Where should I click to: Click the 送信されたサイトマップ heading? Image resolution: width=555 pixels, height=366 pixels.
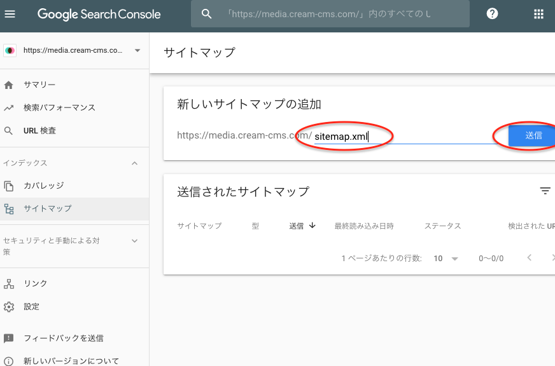(243, 191)
